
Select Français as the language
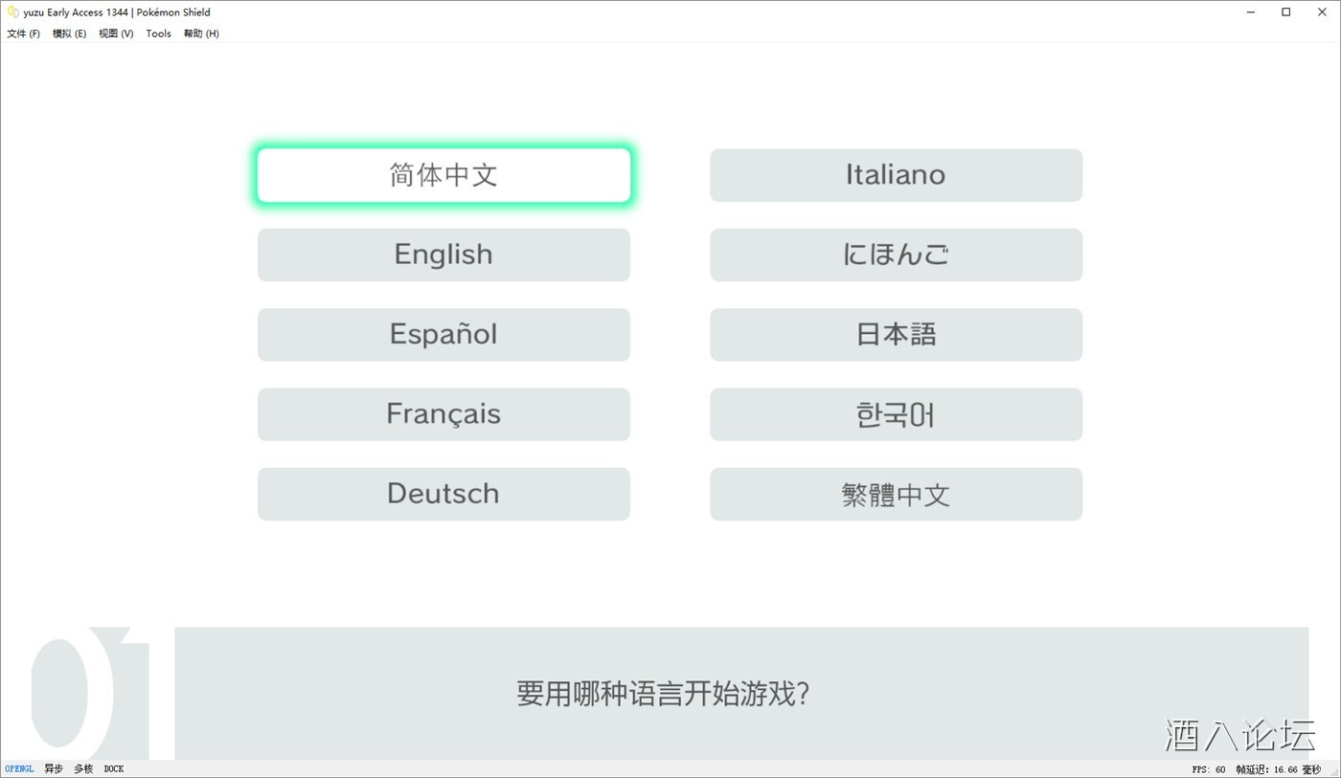tap(443, 414)
